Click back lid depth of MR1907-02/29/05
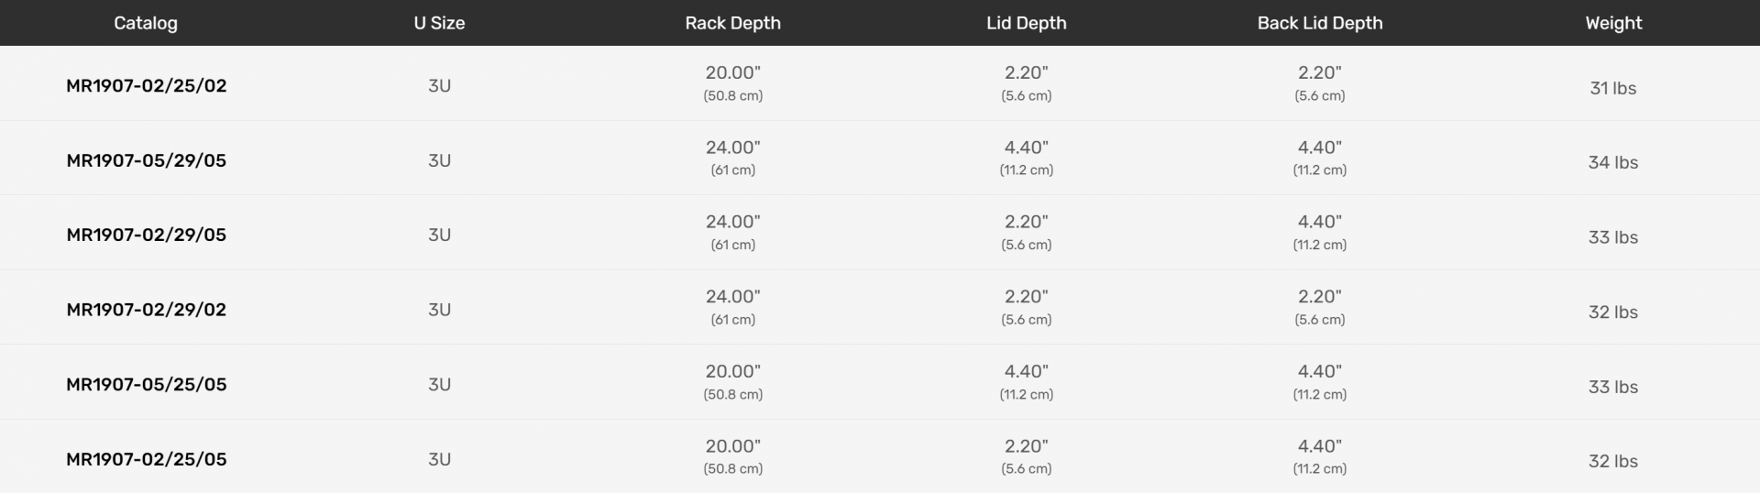Image resolution: width=1760 pixels, height=493 pixels. (x=1319, y=223)
